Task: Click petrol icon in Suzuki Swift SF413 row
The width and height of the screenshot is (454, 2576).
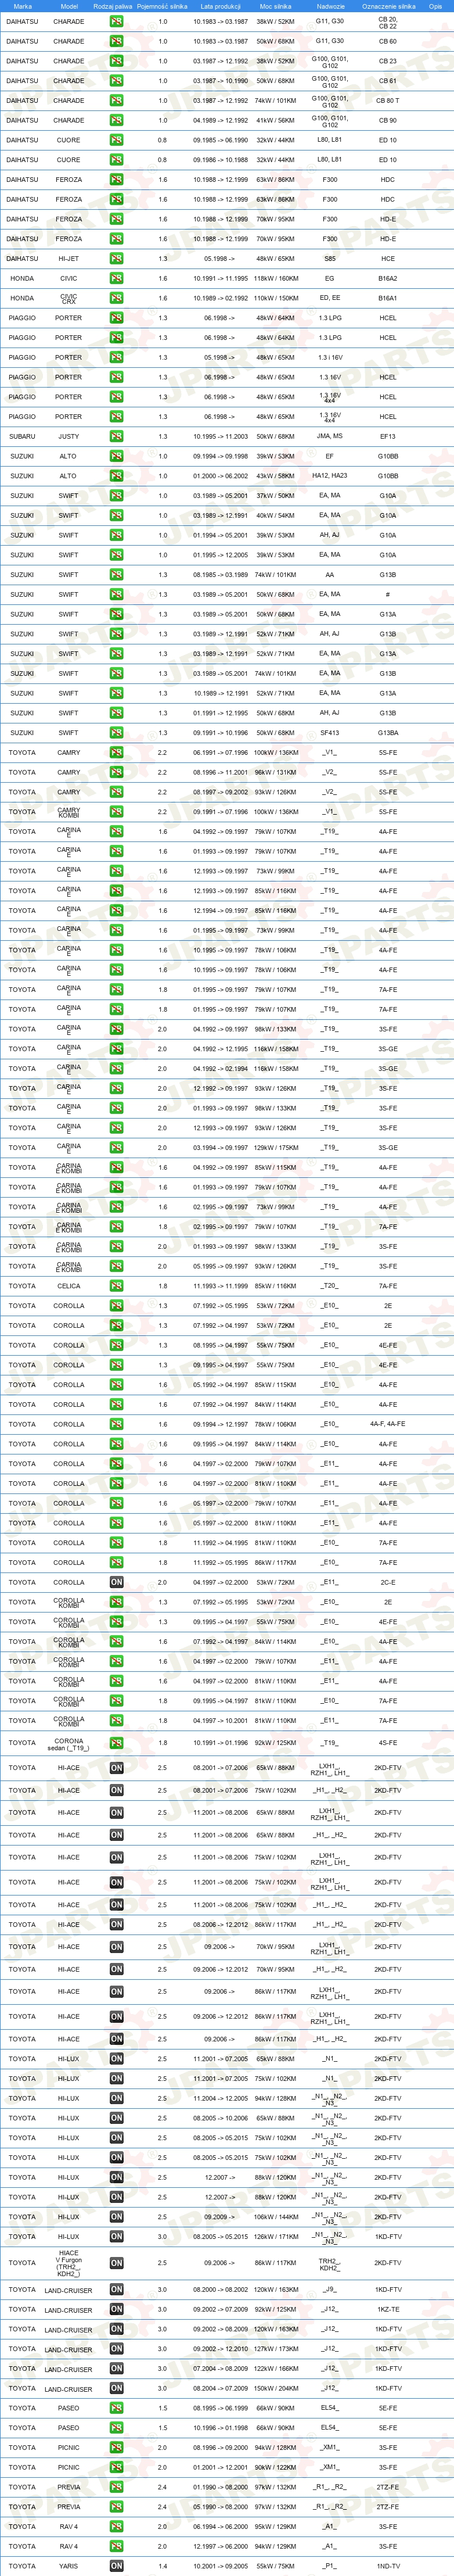Action: tap(117, 733)
